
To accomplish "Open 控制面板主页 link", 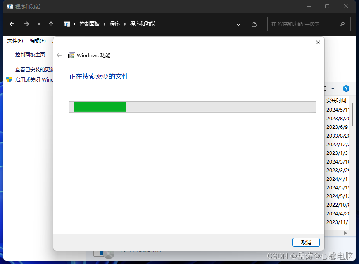I will point(30,54).
